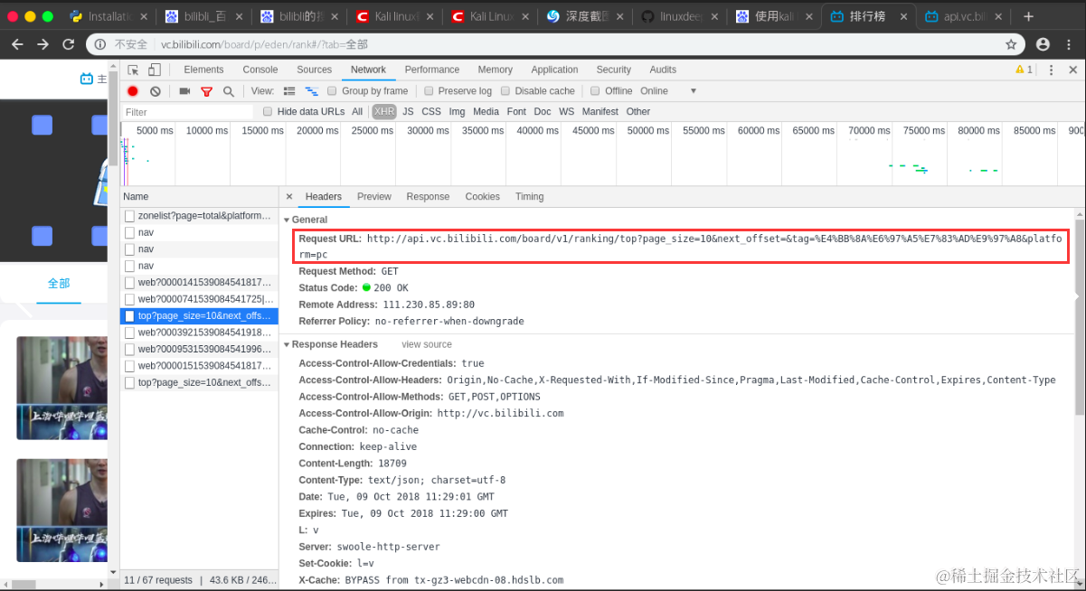Click the not-secure site info icon

click(100, 44)
